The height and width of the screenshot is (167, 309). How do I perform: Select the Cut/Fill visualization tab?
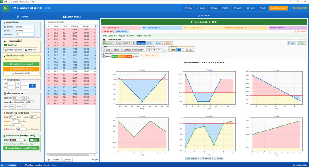[x=127, y=43]
